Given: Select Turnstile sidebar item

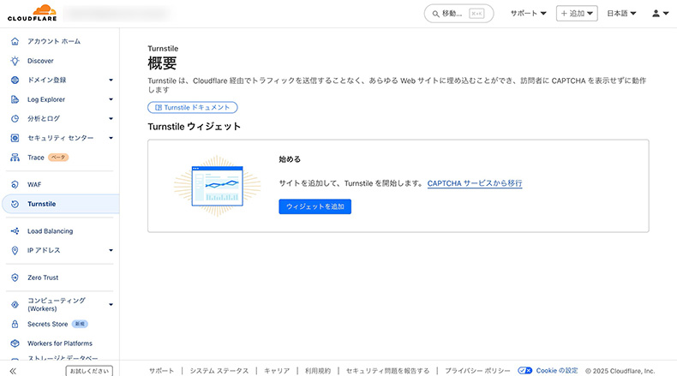Looking at the screenshot, I should [x=61, y=204].
